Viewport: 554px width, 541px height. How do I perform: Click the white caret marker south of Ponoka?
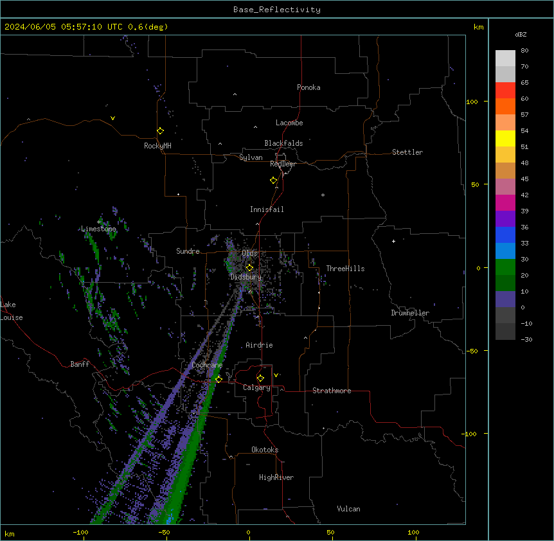pos(235,94)
